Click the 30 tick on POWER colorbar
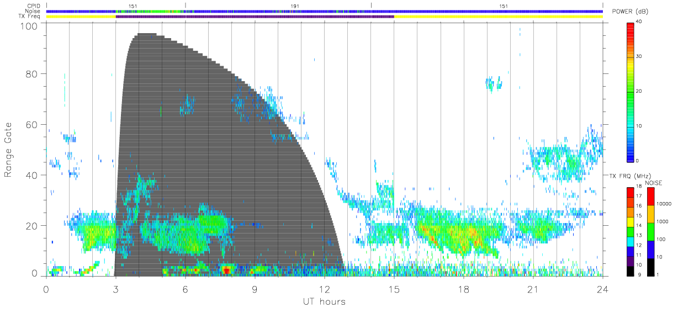Screen dimensions: 678x313 click(639, 56)
